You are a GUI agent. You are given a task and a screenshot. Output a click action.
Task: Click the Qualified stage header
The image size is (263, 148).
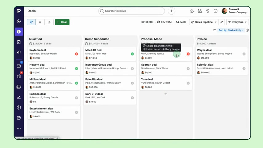click(35, 39)
